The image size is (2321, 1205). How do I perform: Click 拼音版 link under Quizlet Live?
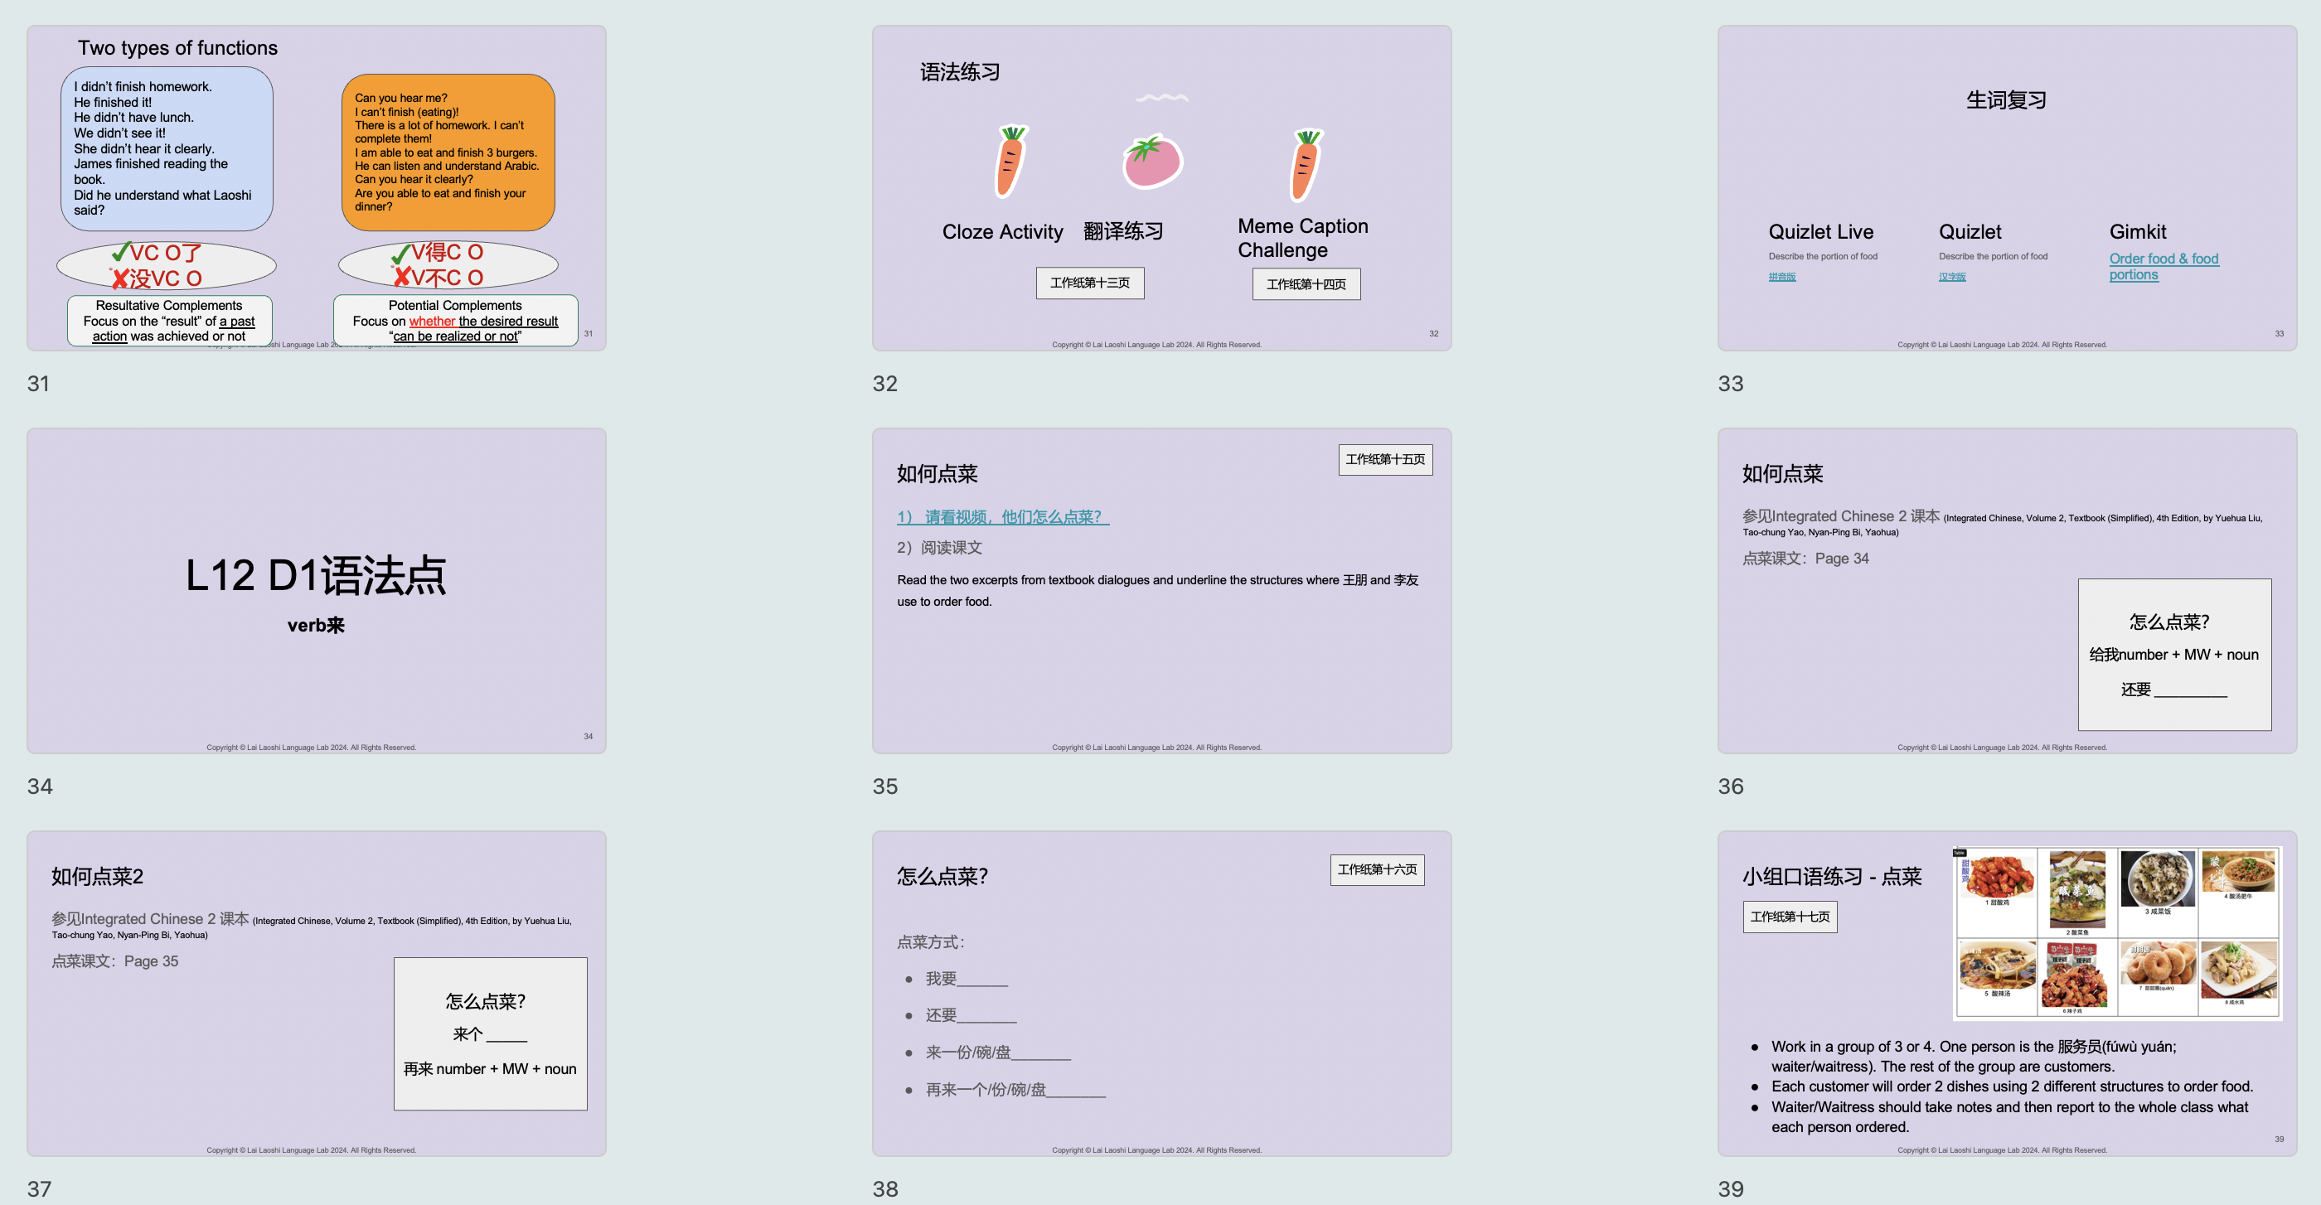[1781, 277]
